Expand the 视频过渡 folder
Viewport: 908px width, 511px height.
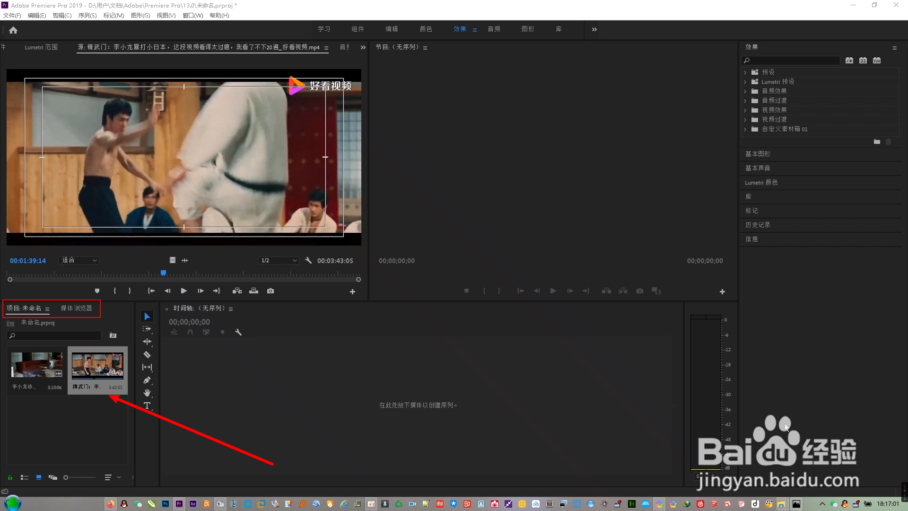[745, 120]
